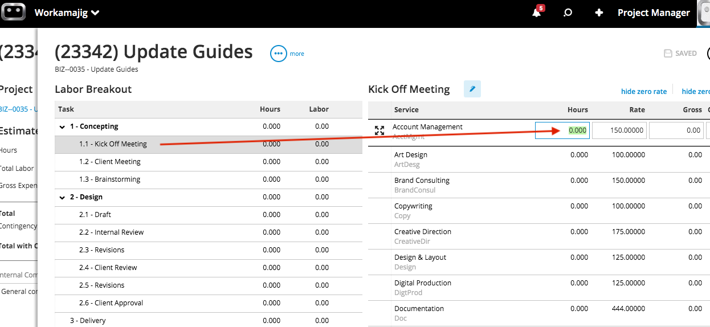710x327 pixels.
Task: Click the Documentation service name
Action: click(x=419, y=309)
